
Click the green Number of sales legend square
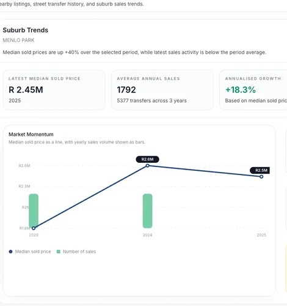[x=59, y=252]
